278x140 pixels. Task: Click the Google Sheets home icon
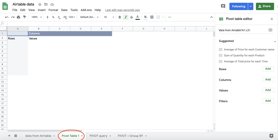pos(5,6)
